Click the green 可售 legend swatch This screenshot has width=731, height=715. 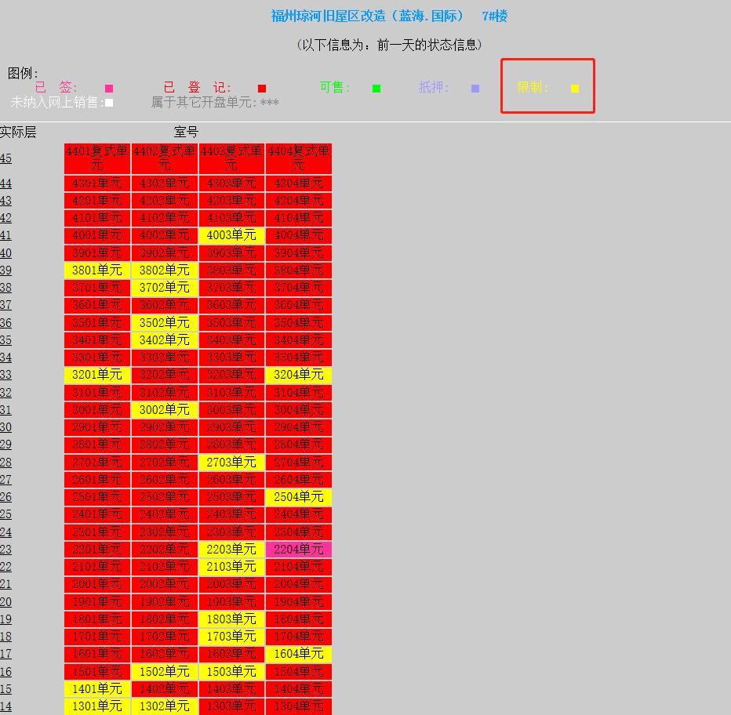tap(376, 88)
